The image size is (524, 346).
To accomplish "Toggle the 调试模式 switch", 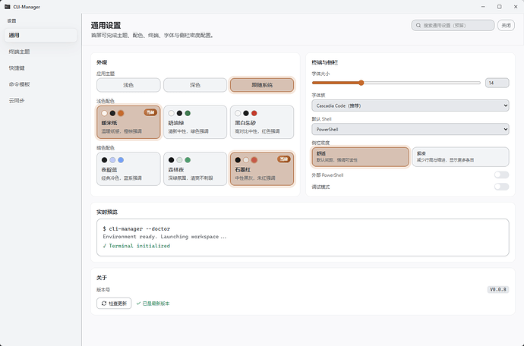I will 501,187.
